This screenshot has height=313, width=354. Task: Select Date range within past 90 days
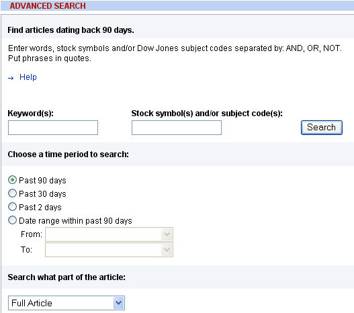tap(12, 220)
